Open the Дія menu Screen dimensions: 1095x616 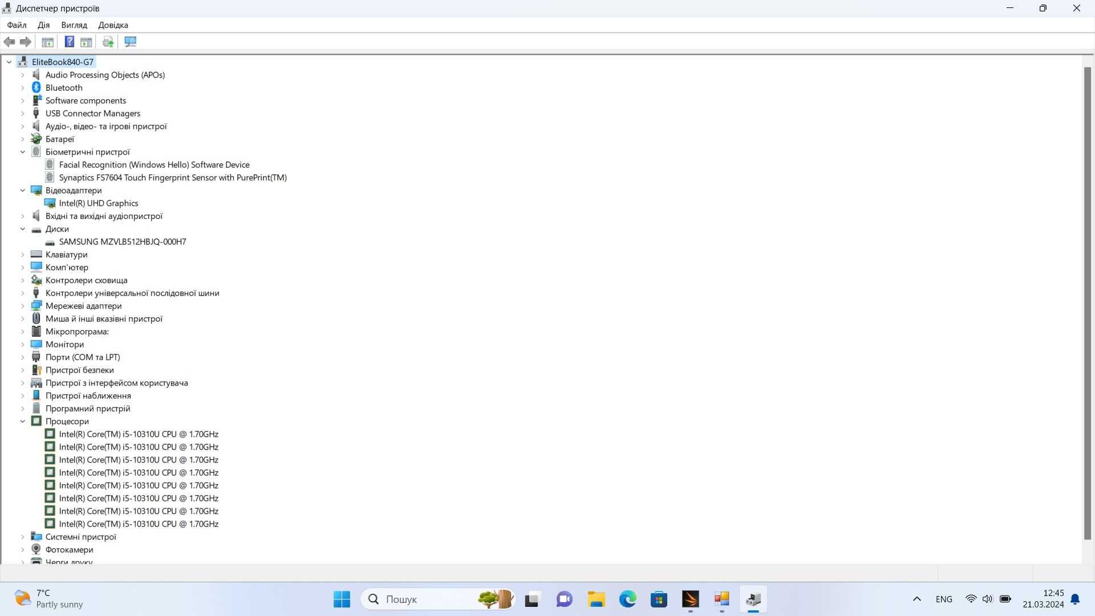[43, 25]
